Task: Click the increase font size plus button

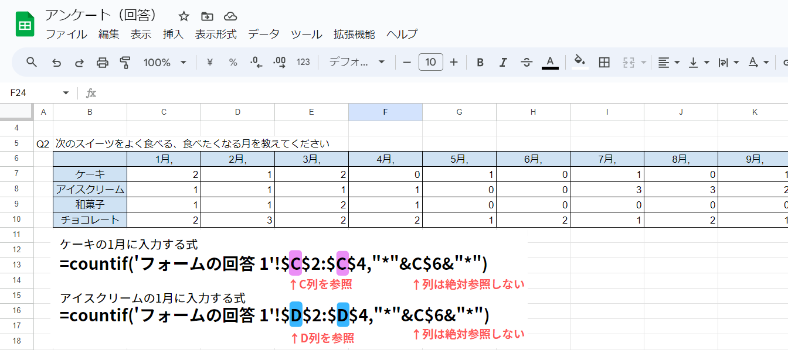Action: pyautogui.click(x=454, y=62)
